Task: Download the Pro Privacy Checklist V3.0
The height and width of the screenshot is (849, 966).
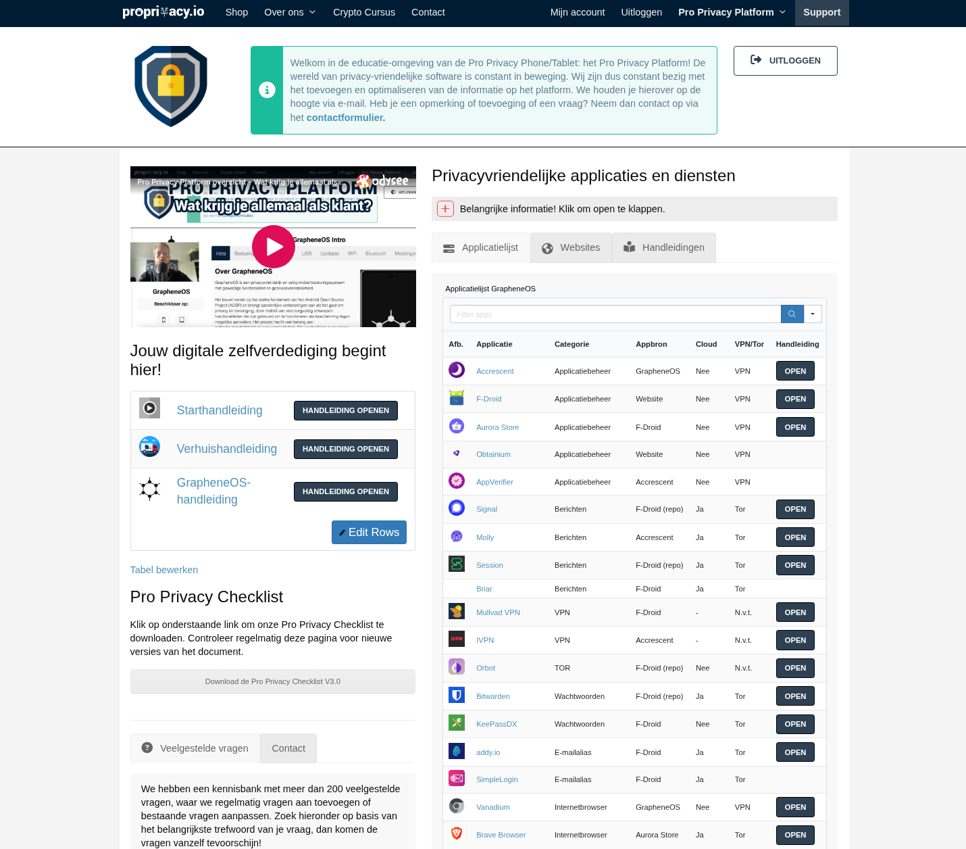Action: click(x=273, y=681)
